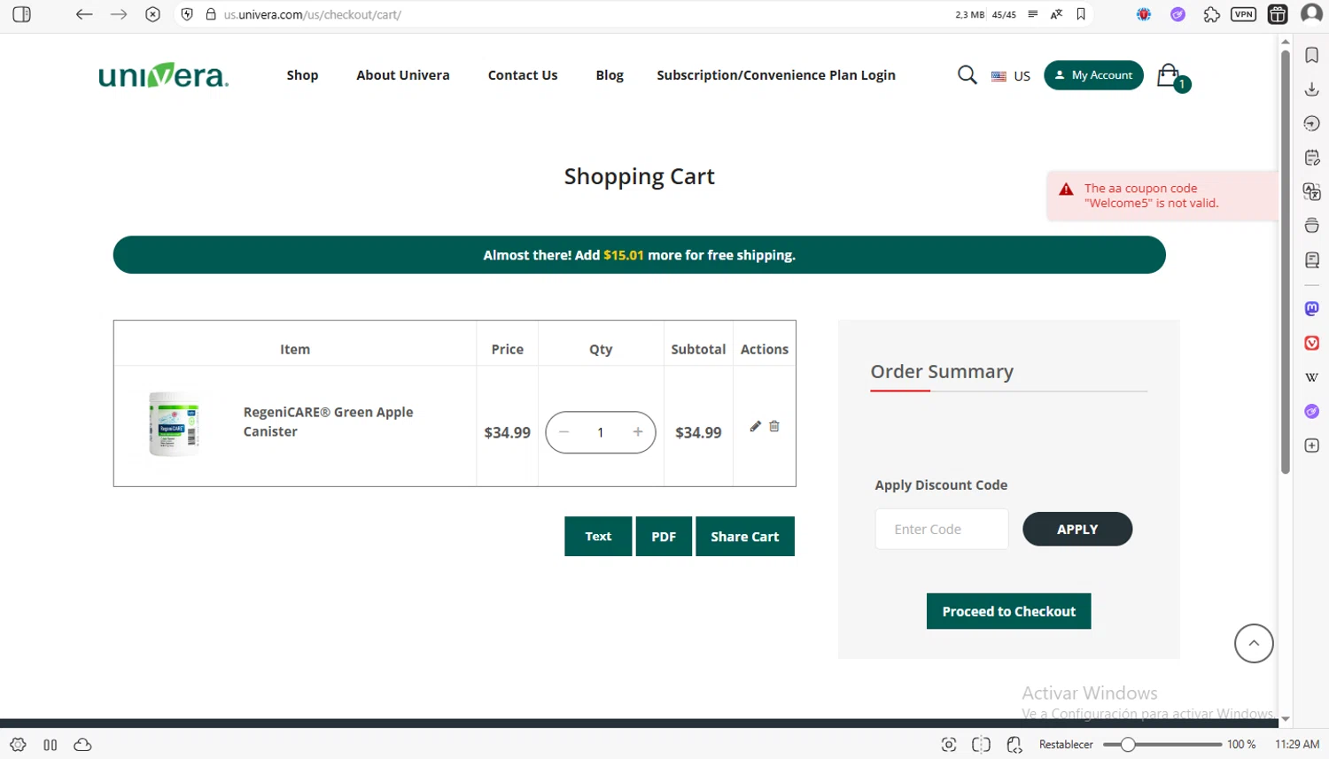Click the PDF button
The image size is (1329, 759).
point(664,536)
